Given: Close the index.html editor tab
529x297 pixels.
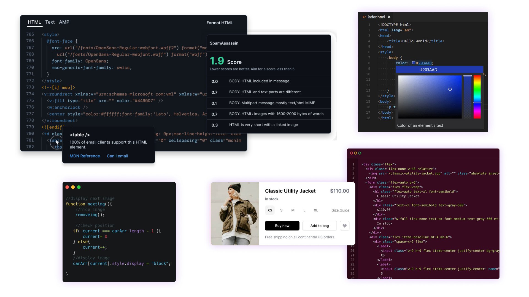Looking at the screenshot, I should [389, 17].
